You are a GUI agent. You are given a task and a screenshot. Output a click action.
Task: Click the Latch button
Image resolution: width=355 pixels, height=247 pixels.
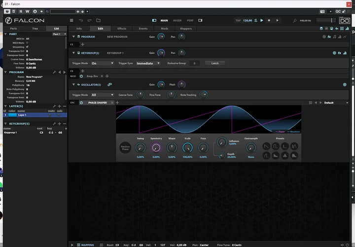coord(214,63)
